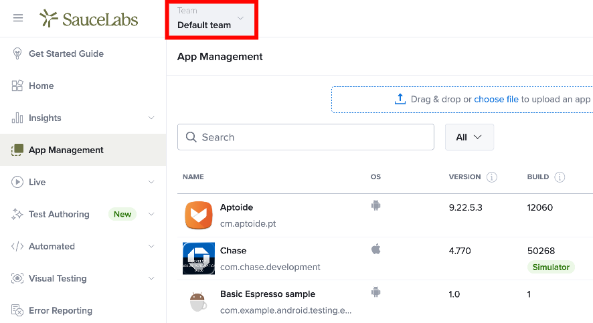This screenshot has height=323, width=593.
Task: Focus the app Search field
Action: point(306,137)
